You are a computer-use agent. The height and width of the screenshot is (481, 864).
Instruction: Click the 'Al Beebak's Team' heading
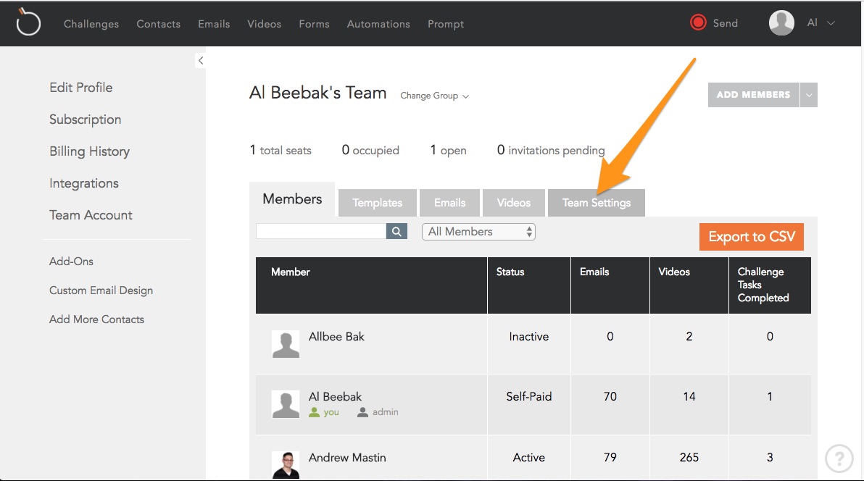(x=318, y=93)
